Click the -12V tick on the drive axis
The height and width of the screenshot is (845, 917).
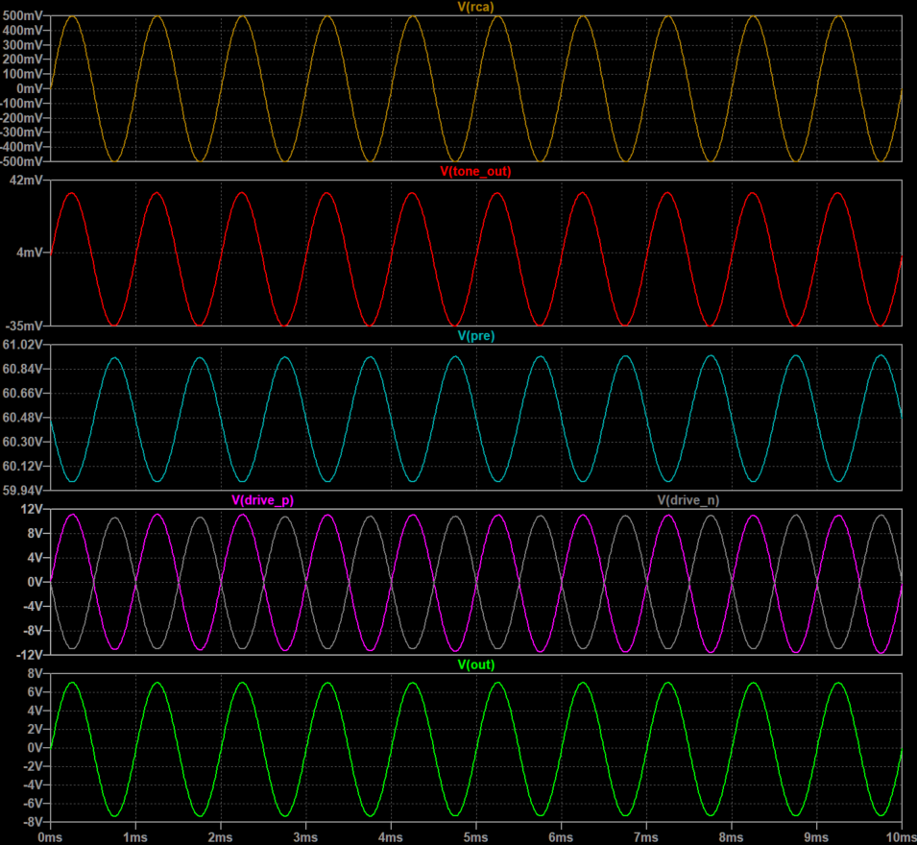[30, 654]
